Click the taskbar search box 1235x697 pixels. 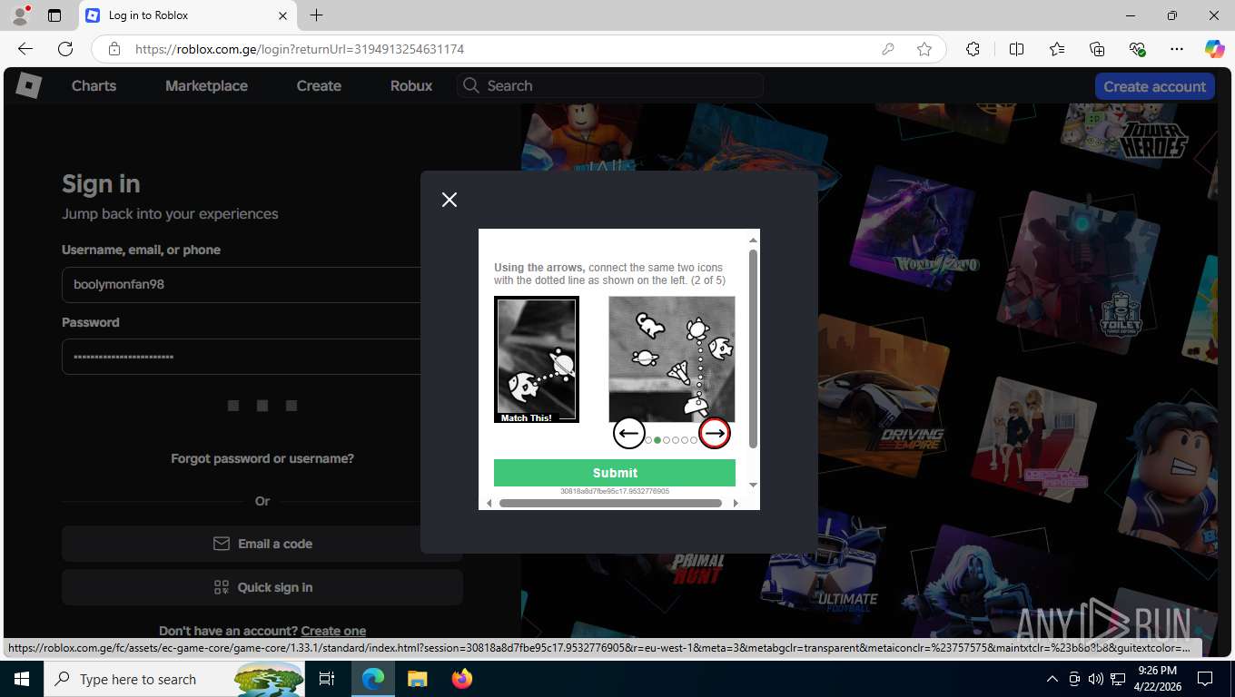tap(174, 679)
